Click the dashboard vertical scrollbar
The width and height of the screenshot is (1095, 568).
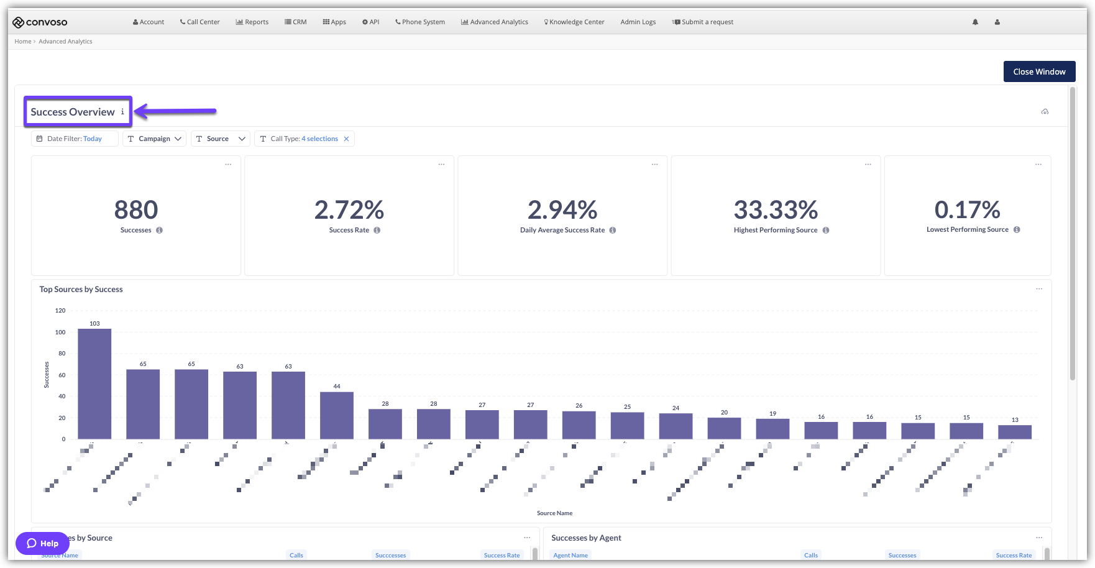coord(1072,236)
